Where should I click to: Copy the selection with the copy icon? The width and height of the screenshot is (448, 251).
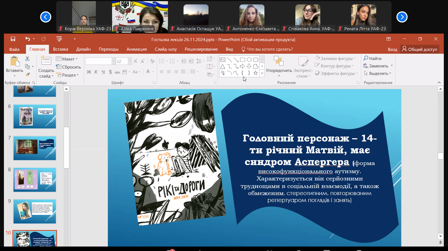point(27,67)
